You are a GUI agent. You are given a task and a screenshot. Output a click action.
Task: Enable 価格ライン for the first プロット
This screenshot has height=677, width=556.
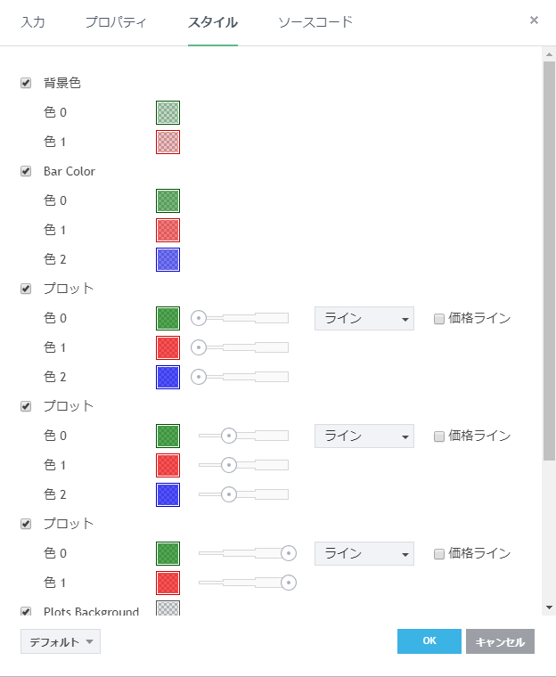(438, 318)
